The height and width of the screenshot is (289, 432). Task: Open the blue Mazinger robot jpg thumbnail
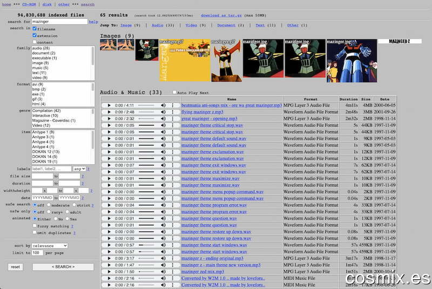(x=352, y=61)
